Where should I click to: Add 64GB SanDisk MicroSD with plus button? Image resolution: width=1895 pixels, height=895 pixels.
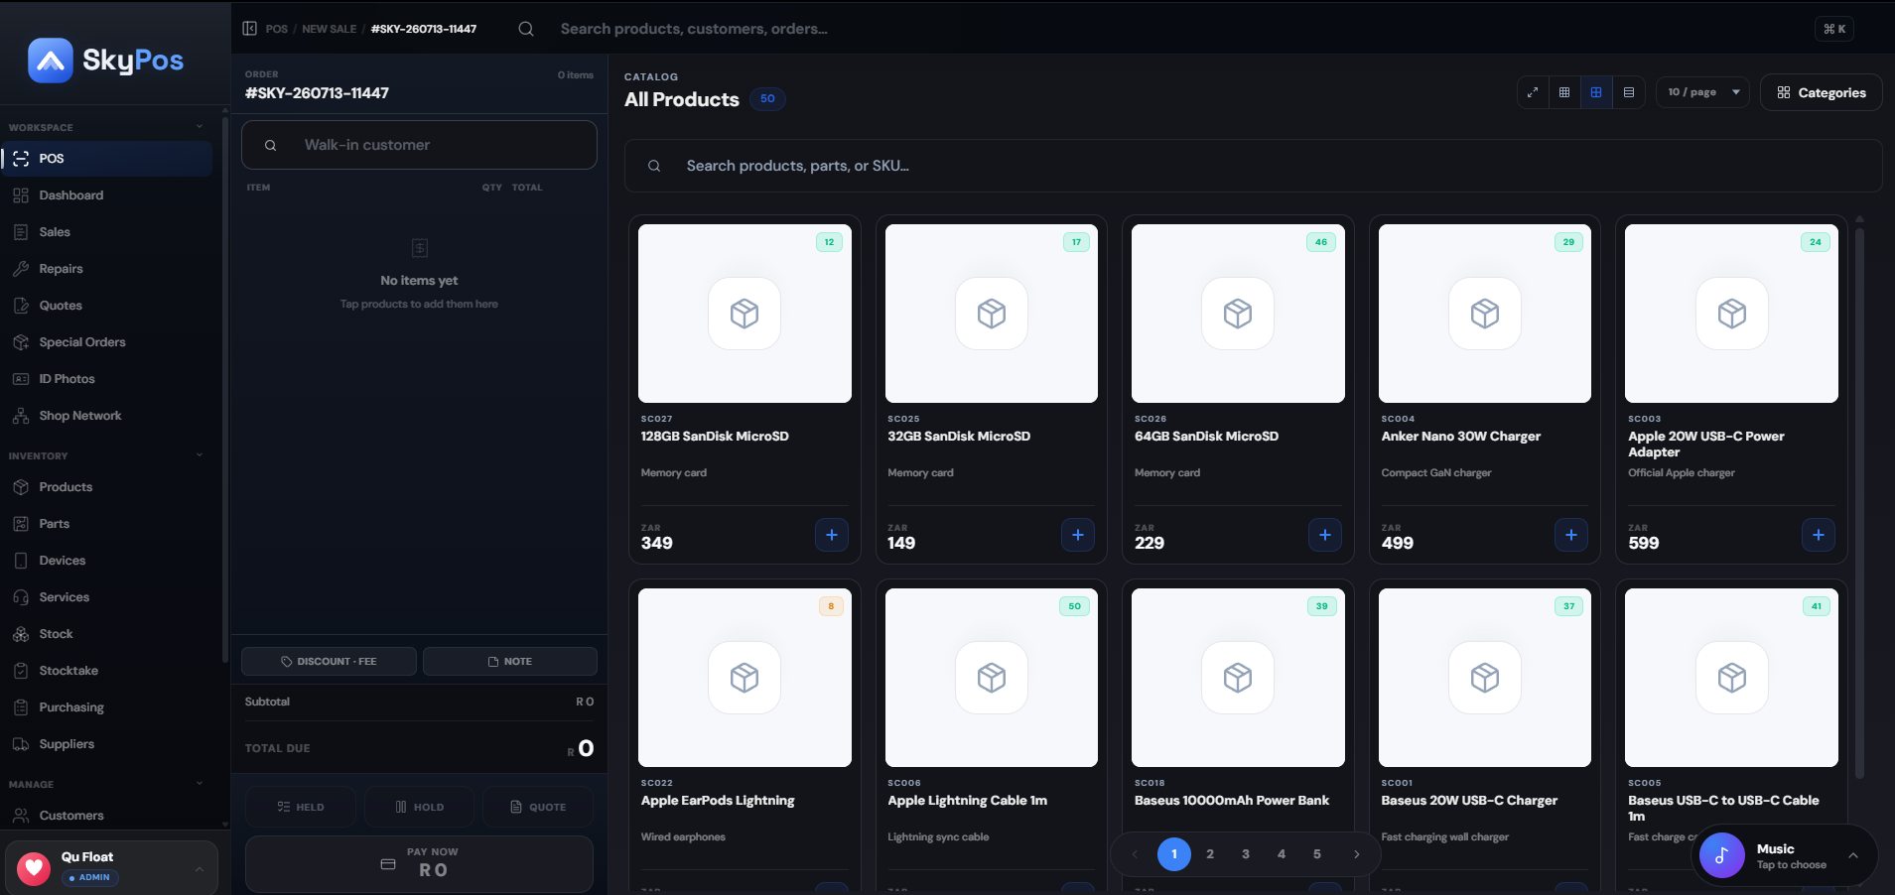pyautogui.click(x=1325, y=535)
